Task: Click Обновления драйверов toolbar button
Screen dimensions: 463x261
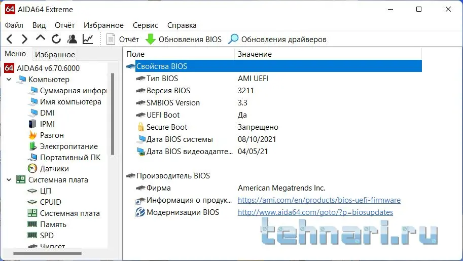Action: (x=277, y=39)
